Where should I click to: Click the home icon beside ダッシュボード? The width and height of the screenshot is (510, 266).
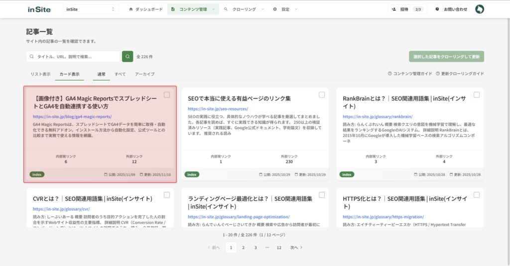coord(131,9)
